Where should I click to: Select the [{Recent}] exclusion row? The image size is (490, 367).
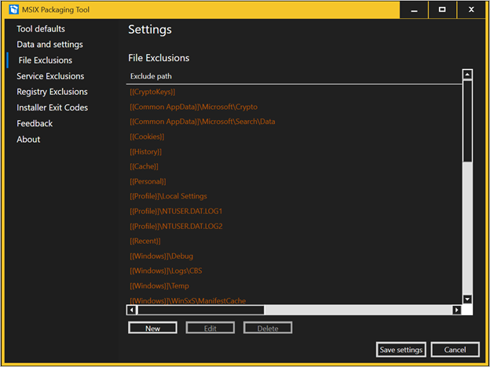tap(294, 242)
